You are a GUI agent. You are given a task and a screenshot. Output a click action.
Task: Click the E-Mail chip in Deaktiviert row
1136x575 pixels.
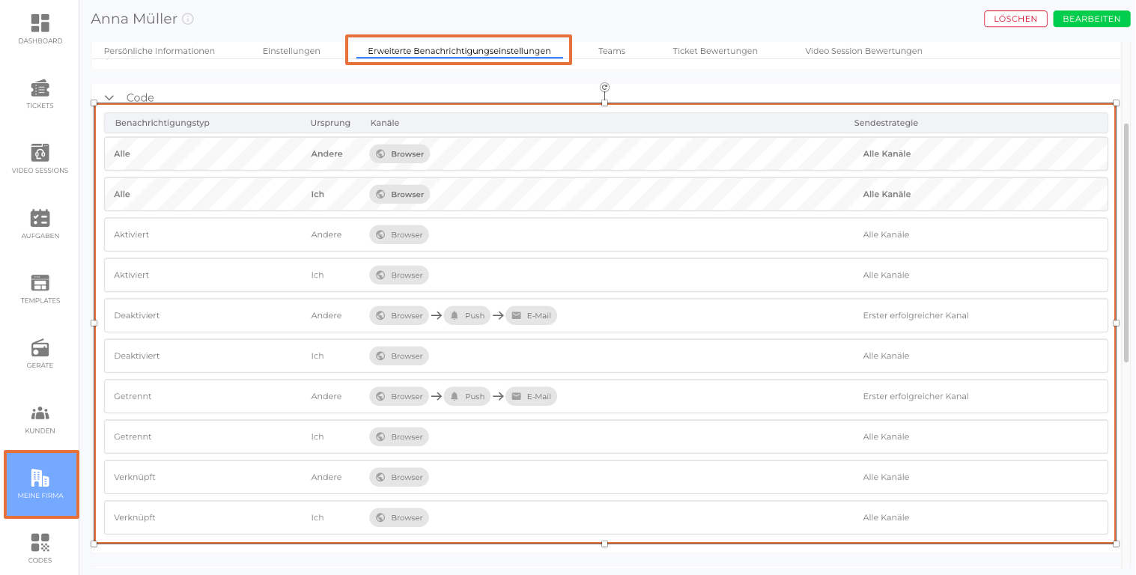coord(531,316)
